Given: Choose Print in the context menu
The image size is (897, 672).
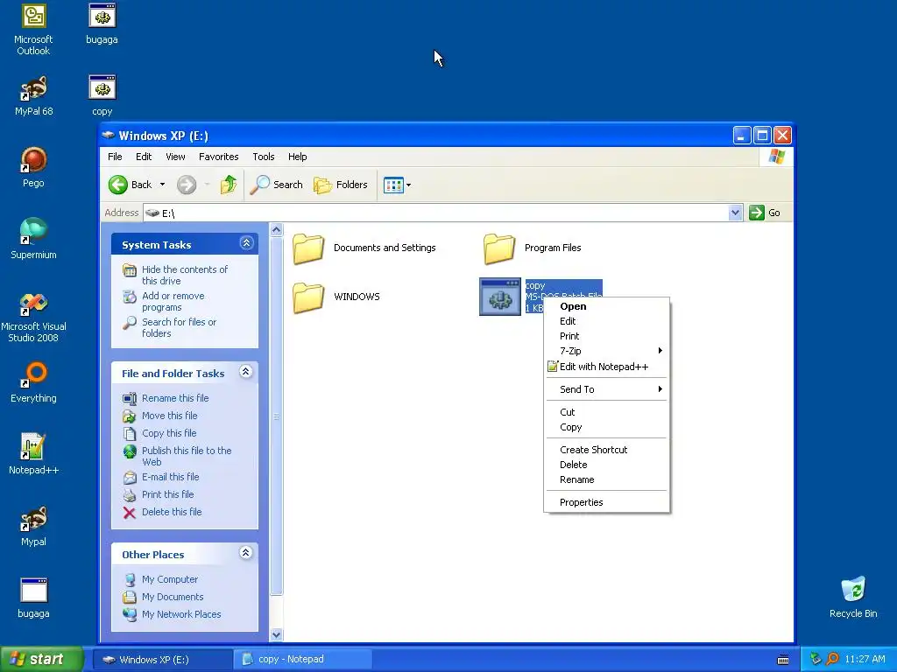Looking at the screenshot, I should point(606,336).
